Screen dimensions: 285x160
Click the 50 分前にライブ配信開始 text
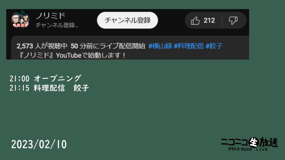tap(108, 46)
